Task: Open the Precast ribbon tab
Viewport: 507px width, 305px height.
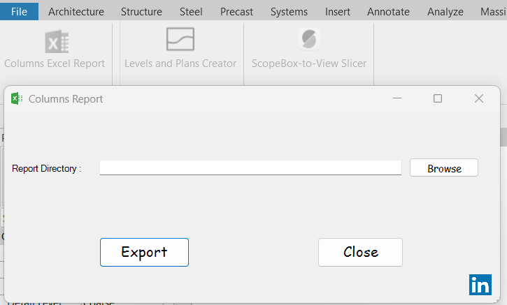Action: click(x=236, y=11)
